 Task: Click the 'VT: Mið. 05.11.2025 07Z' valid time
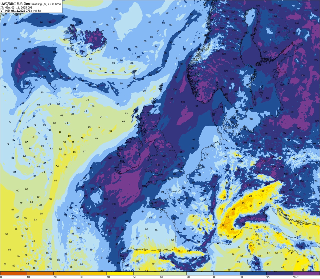pos(15,11)
